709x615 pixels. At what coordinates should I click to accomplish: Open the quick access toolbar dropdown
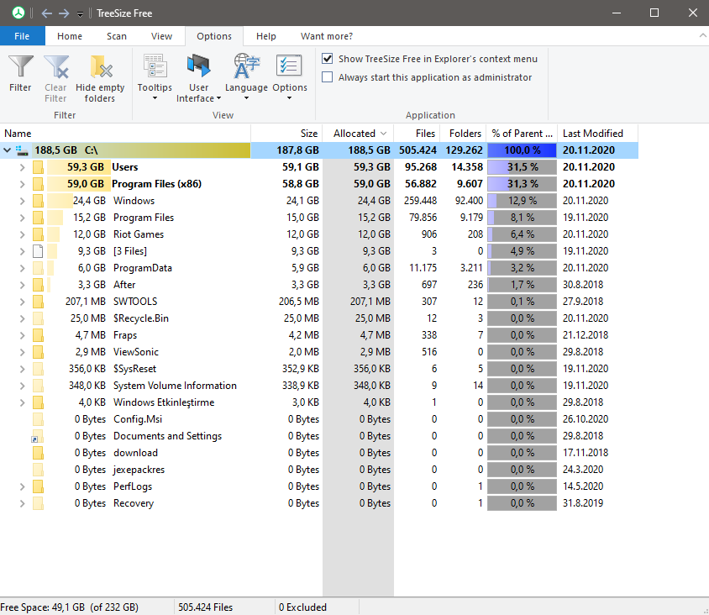coord(80,14)
